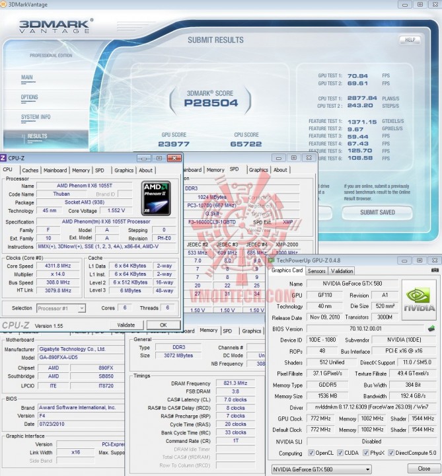Switch to the Caches tab in CPU-Z

(x=30, y=171)
